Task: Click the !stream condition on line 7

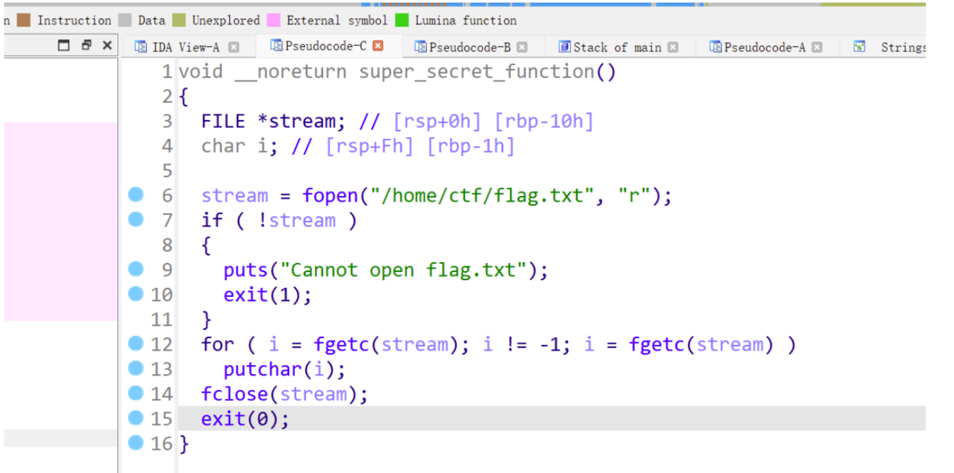Action: (296, 220)
